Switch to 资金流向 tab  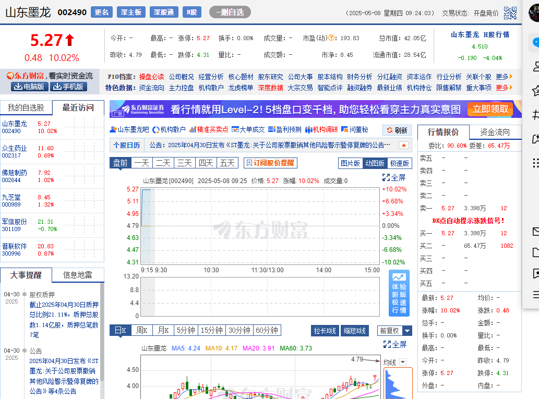point(495,132)
